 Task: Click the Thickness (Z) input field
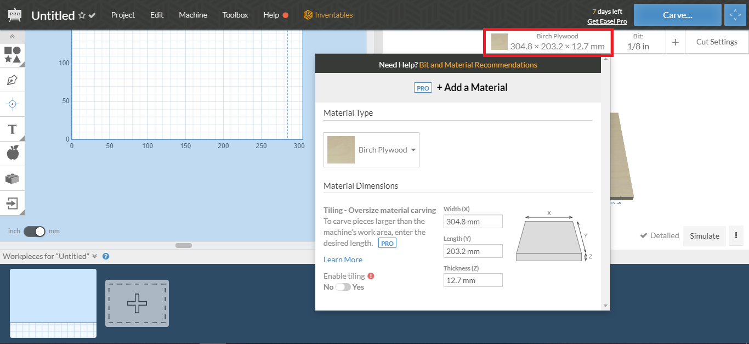coord(473,280)
